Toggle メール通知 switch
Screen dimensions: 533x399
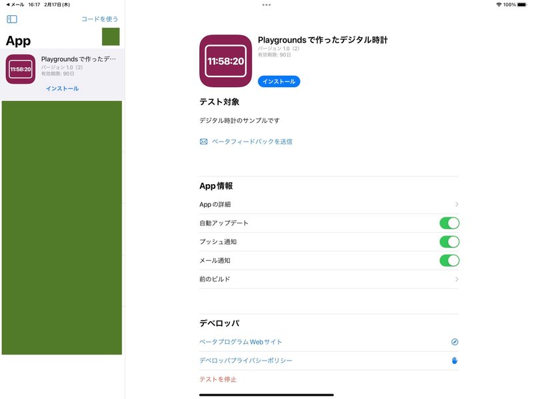449,261
